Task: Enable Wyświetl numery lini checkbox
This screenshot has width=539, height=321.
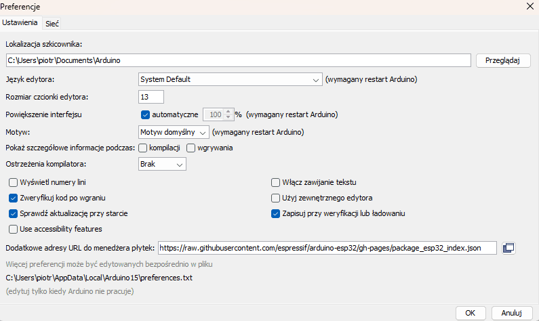Action: pyautogui.click(x=13, y=182)
